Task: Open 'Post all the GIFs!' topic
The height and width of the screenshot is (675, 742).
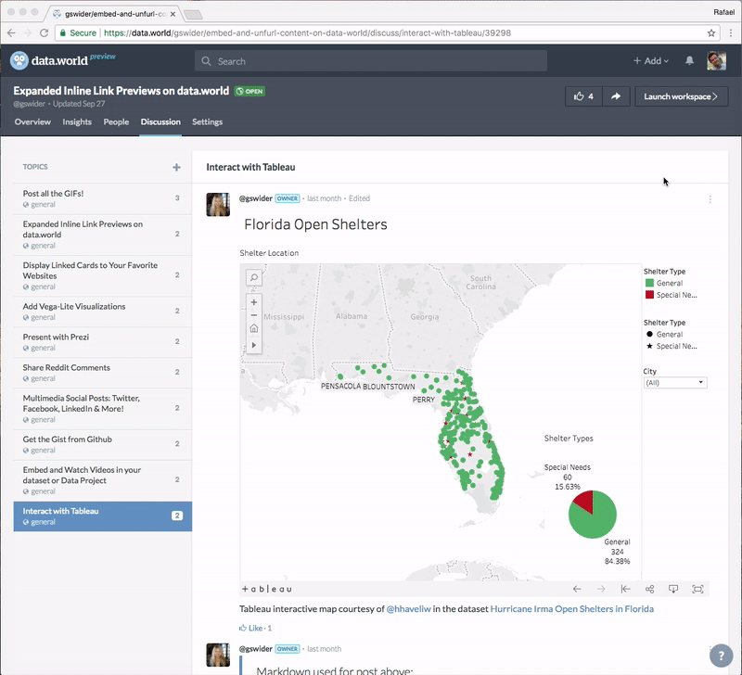Action: [102, 198]
